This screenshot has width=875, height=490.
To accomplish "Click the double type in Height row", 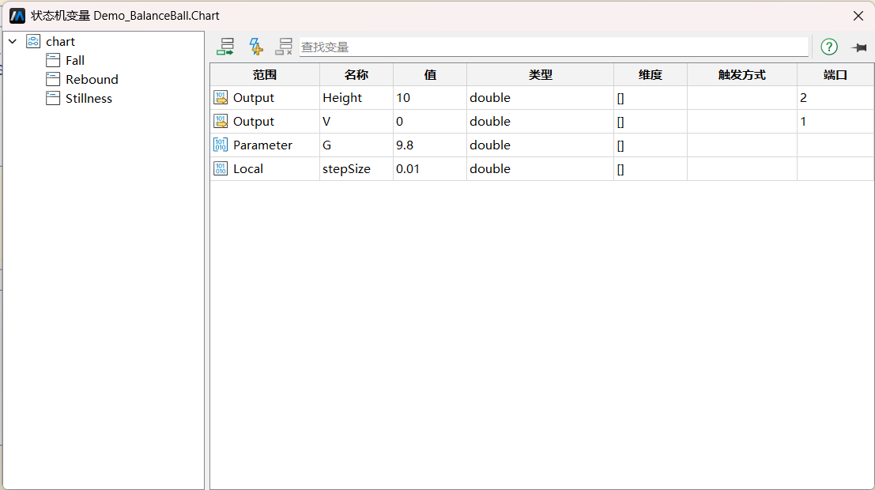I will (540, 98).
